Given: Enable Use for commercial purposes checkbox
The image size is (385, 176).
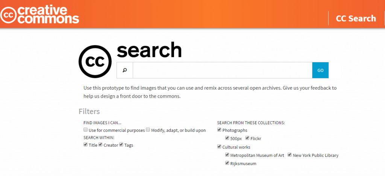Looking at the screenshot, I should click(x=86, y=130).
